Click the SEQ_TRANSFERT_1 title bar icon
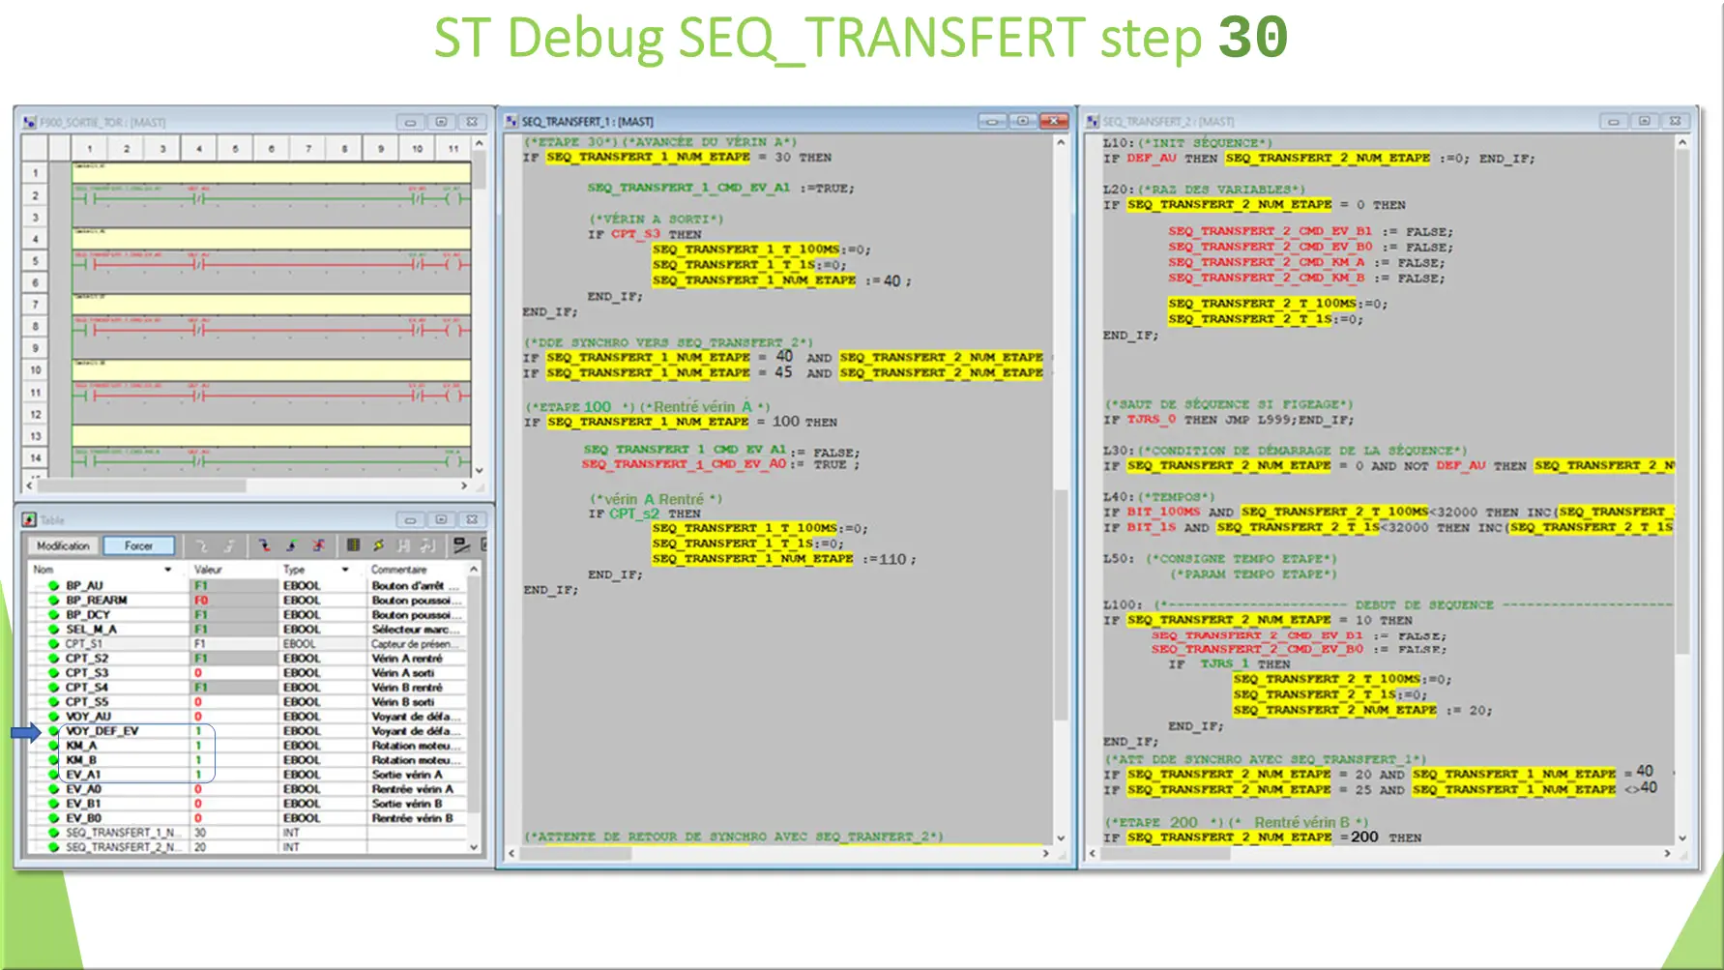The image size is (1724, 970). [x=511, y=122]
